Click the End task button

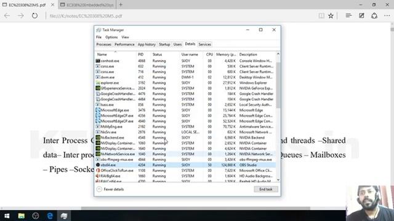(x=266, y=189)
